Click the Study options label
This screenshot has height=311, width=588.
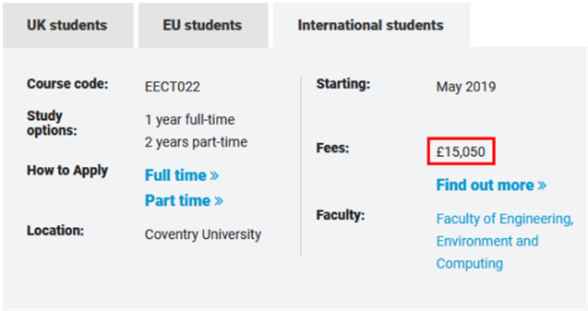pyautogui.click(x=52, y=122)
